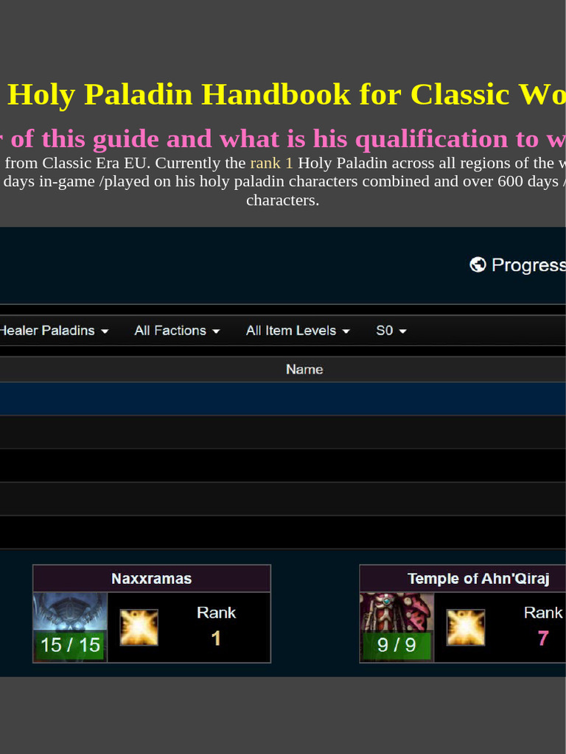Select the Naxxramas panel title
The image size is (566, 754).
coord(152,579)
